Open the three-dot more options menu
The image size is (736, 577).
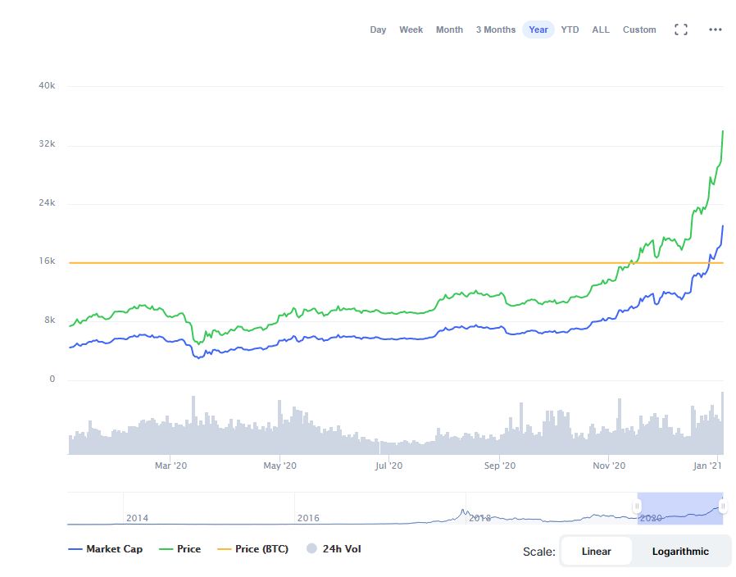(x=716, y=30)
